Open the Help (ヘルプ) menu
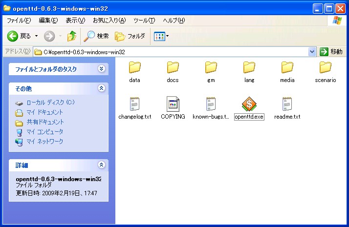This screenshot has width=349, height=227. tap(174, 21)
